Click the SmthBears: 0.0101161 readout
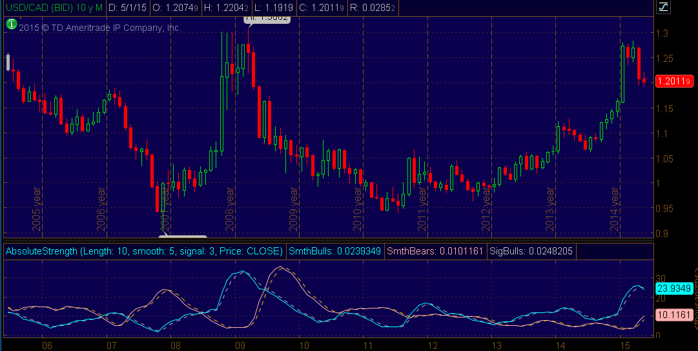698x351 pixels. coord(435,251)
